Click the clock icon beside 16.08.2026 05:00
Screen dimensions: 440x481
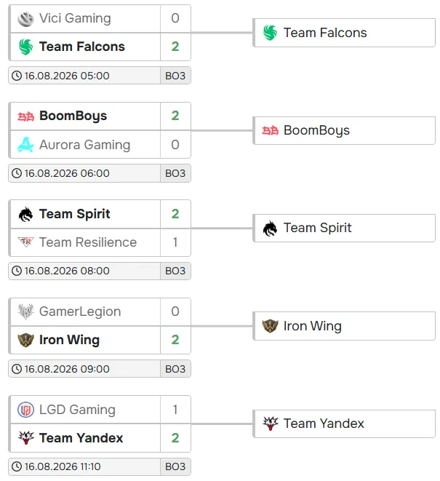pos(17,76)
